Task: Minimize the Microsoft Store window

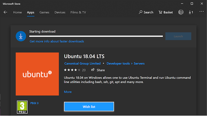Action: (x=182, y=4)
